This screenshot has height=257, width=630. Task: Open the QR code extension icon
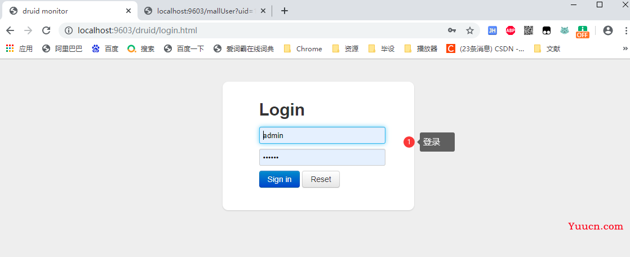(x=529, y=30)
